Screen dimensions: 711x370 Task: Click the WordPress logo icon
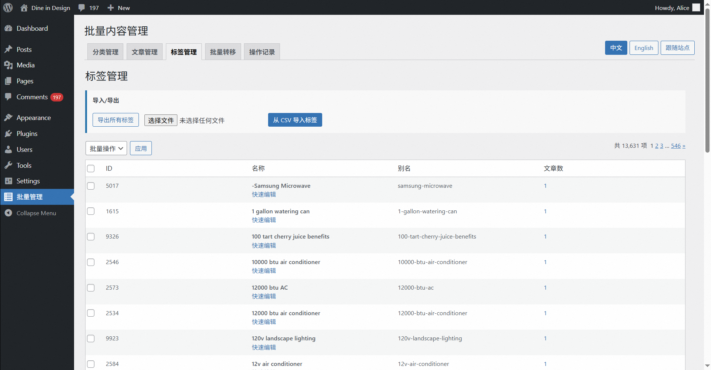coord(8,8)
